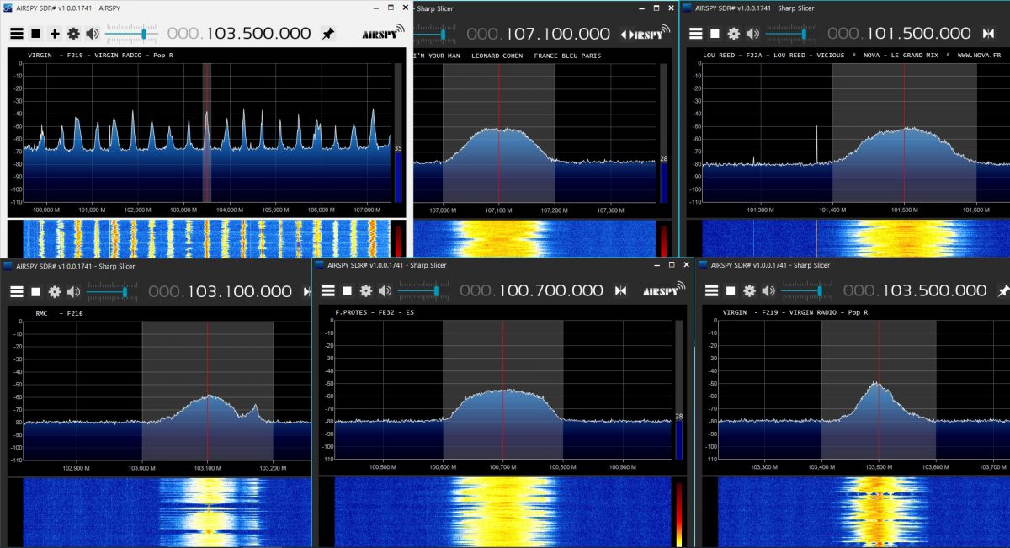Click the '103,100 M' axis label
Viewport: 1010px width, 548px height.
click(207, 467)
